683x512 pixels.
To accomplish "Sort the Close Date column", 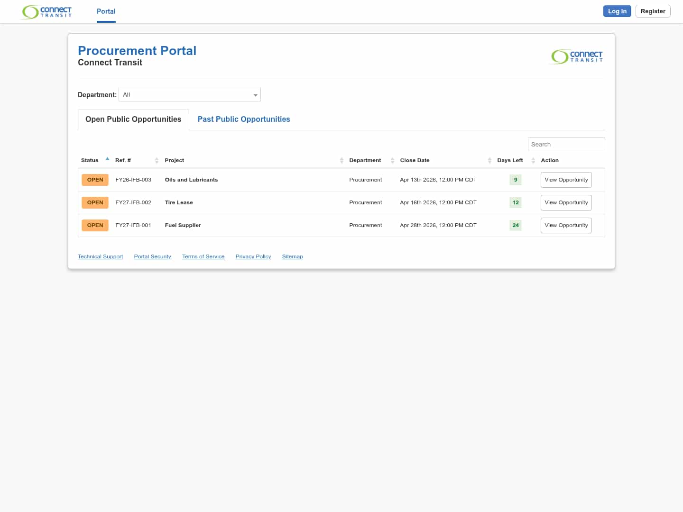I will [x=490, y=160].
